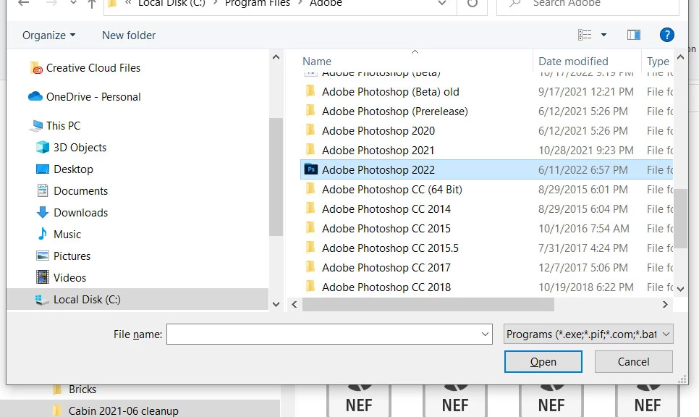Expand the view options dropdown arrow
Screen dimensions: 699x417
[x=603, y=35]
